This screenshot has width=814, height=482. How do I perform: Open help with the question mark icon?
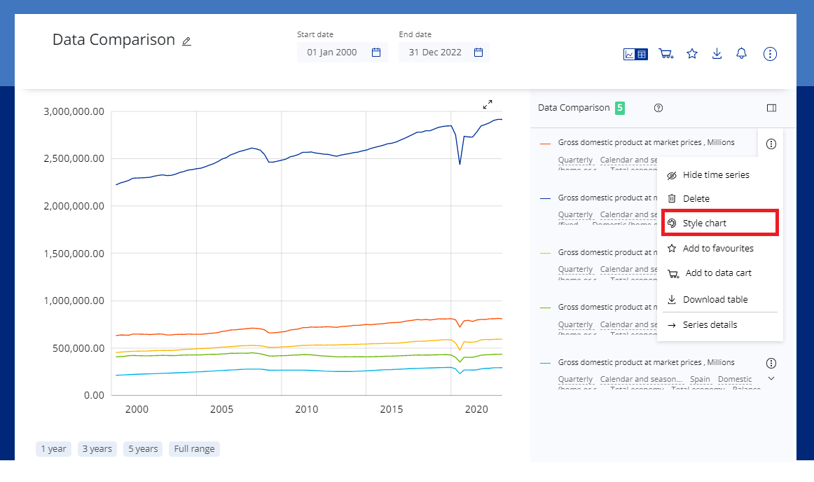coord(658,107)
